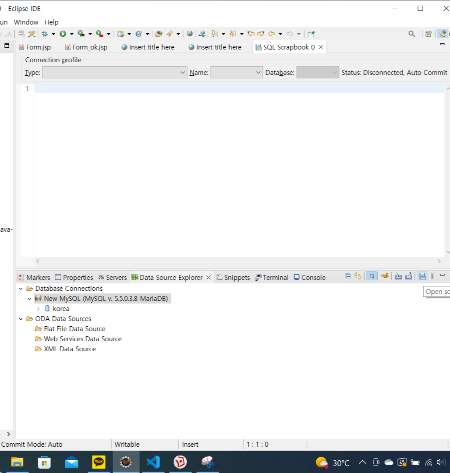Click the Import profiles icon

pos(398,276)
